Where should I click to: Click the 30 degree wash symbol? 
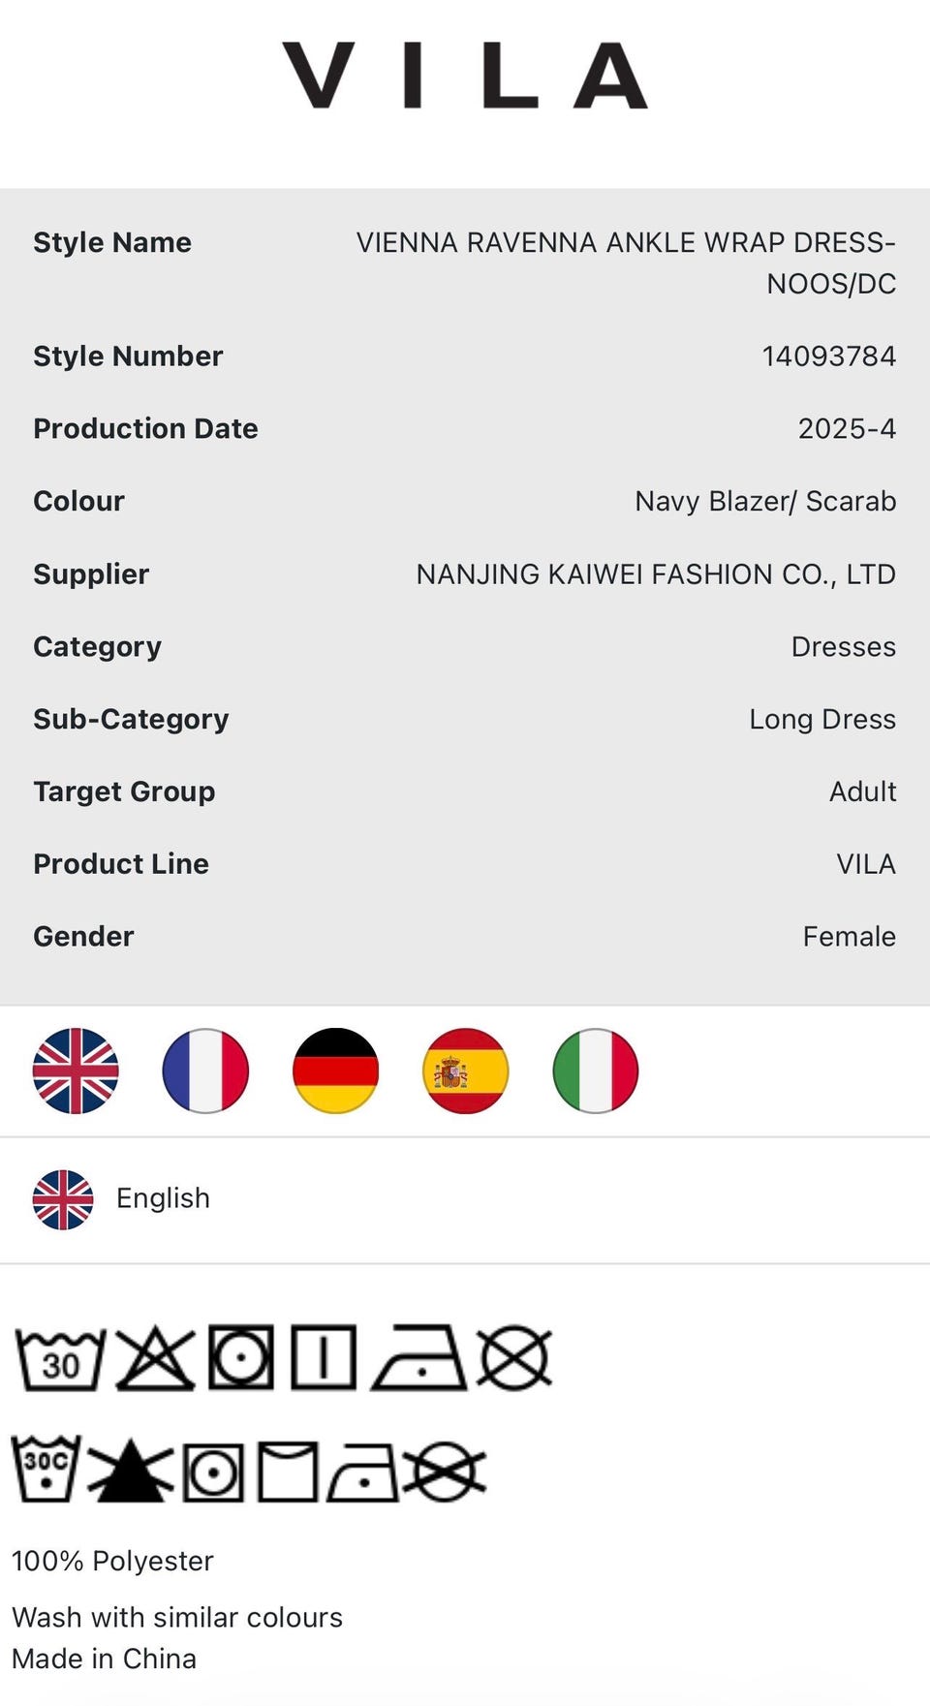tap(60, 1359)
